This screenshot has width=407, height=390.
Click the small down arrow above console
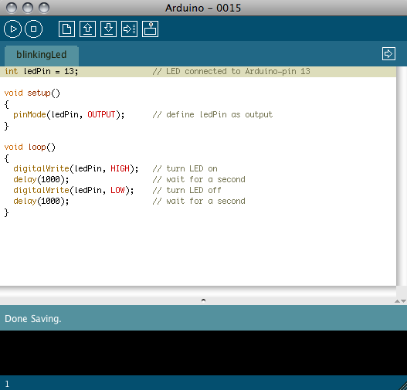(x=403, y=301)
